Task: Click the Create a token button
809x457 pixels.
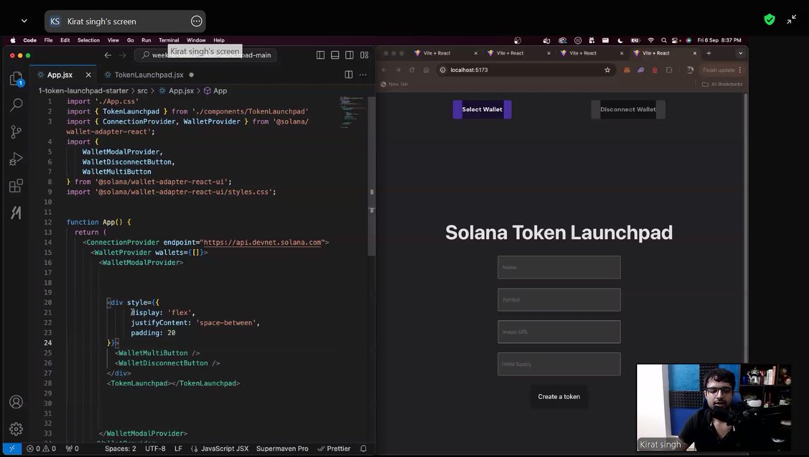Action: click(558, 397)
